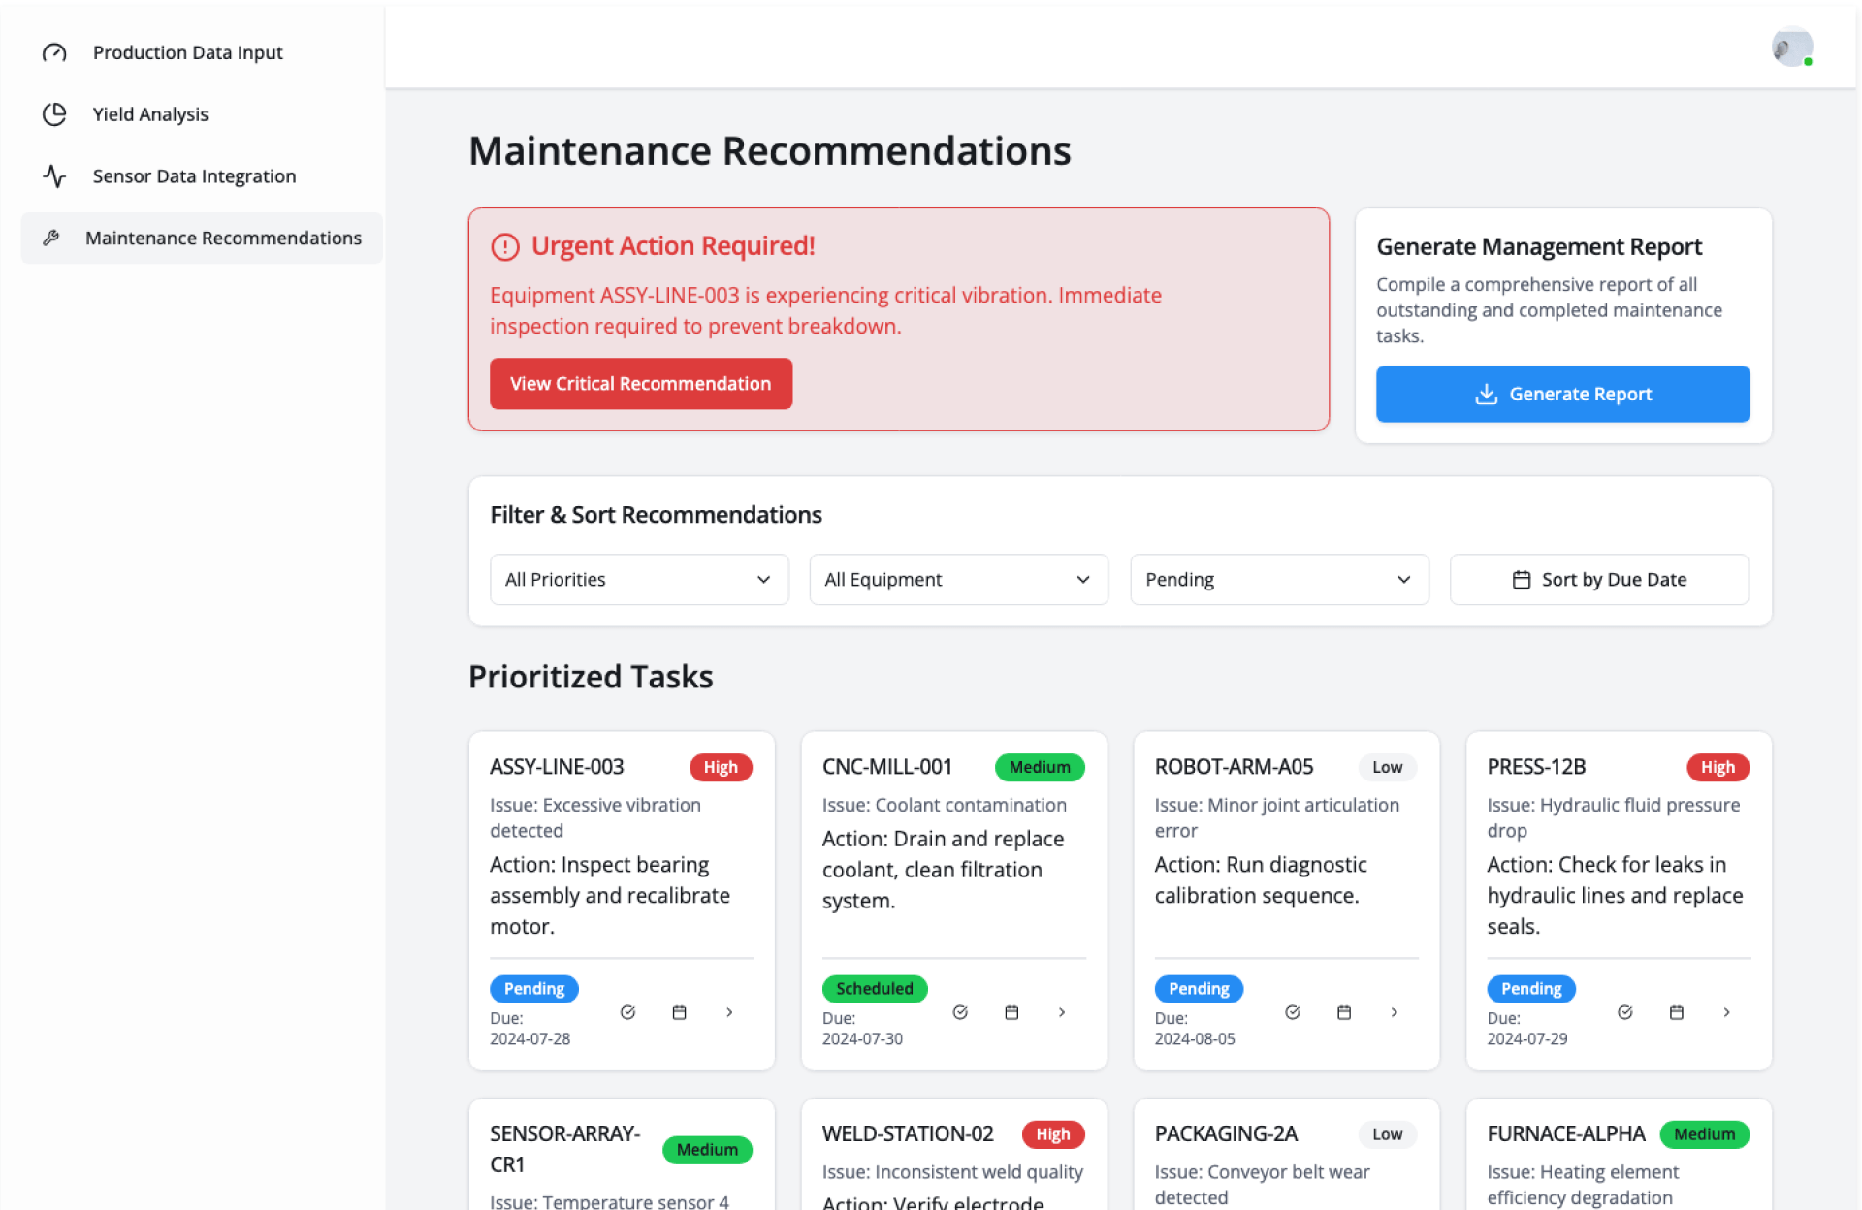The width and height of the screenshot is (1862, 1210).
Task: Click the High priority badge on WELD-STATION-02
Action: coord(1052,1134)
